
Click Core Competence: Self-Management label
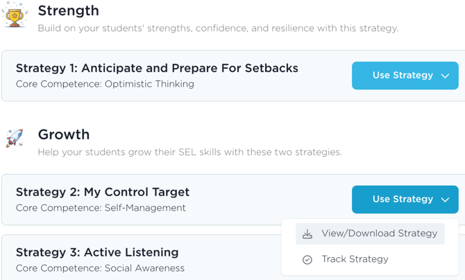click(x=101, y=208)
